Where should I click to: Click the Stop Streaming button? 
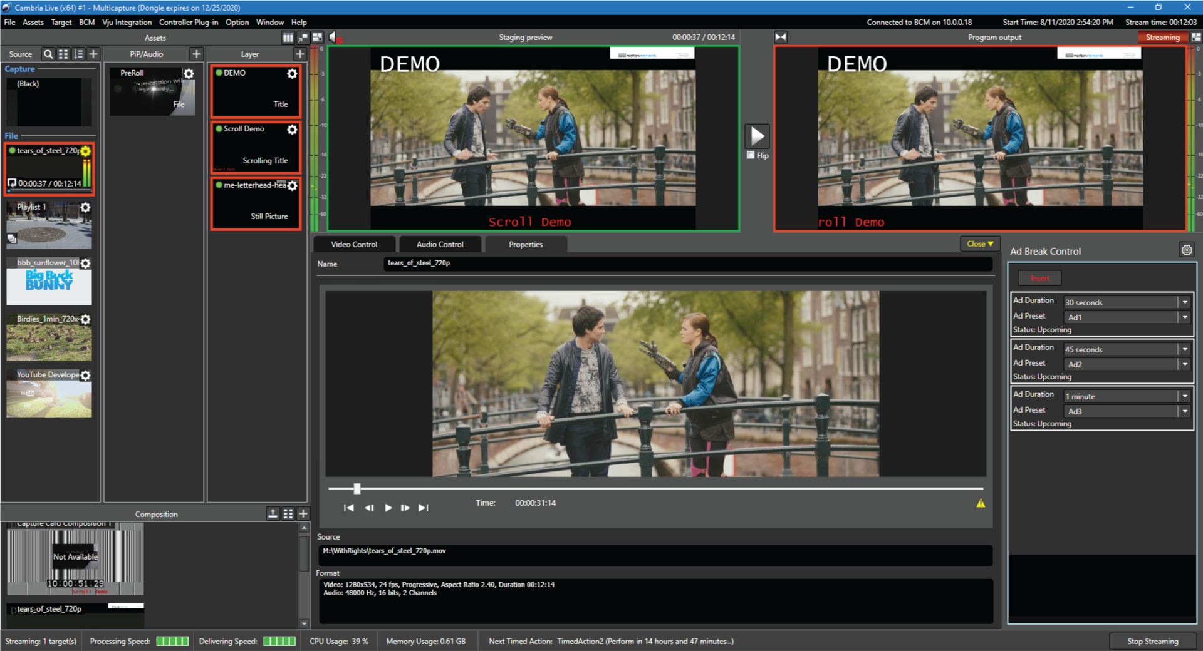tap(1152, 641)
